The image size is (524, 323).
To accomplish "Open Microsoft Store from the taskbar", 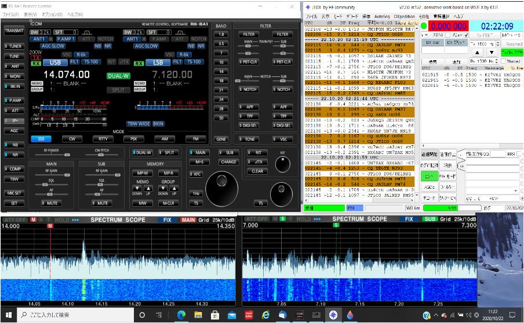I will point(215,315).
